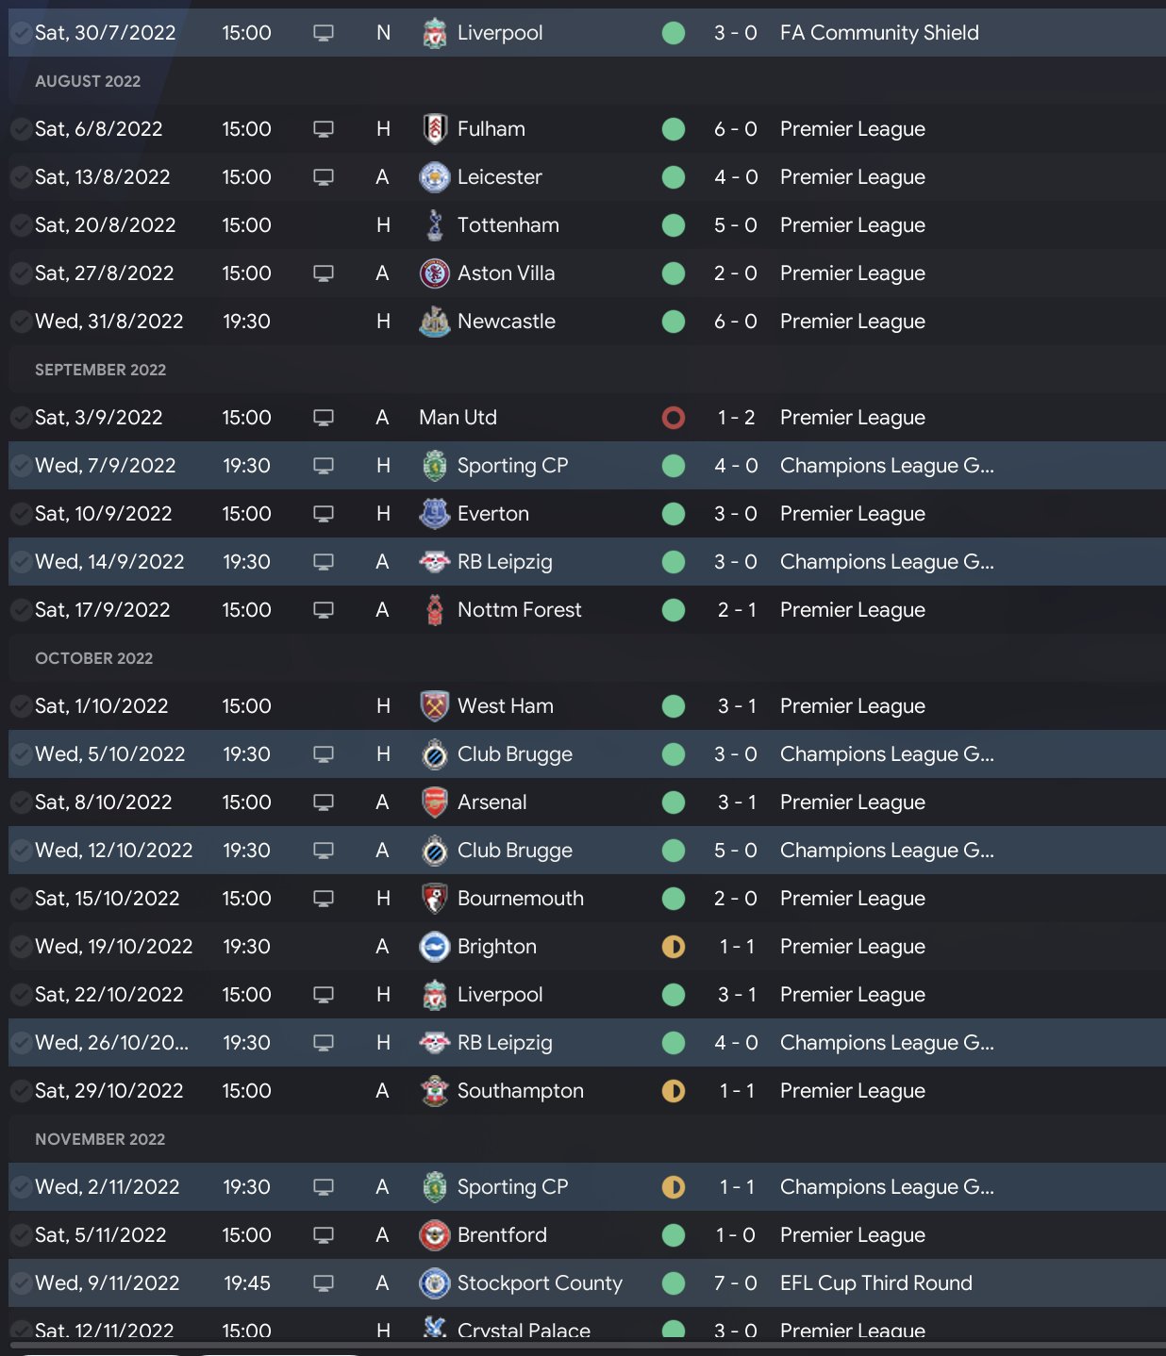The image size is (1166, 1356).
Task: Toggle check mark beside Sat, 3/9/2022 fixture
Action: coord(20,418)
